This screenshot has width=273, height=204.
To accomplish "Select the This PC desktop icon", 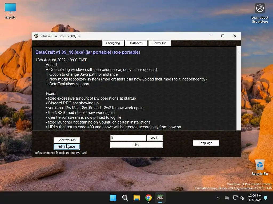I will coord(10,11).
